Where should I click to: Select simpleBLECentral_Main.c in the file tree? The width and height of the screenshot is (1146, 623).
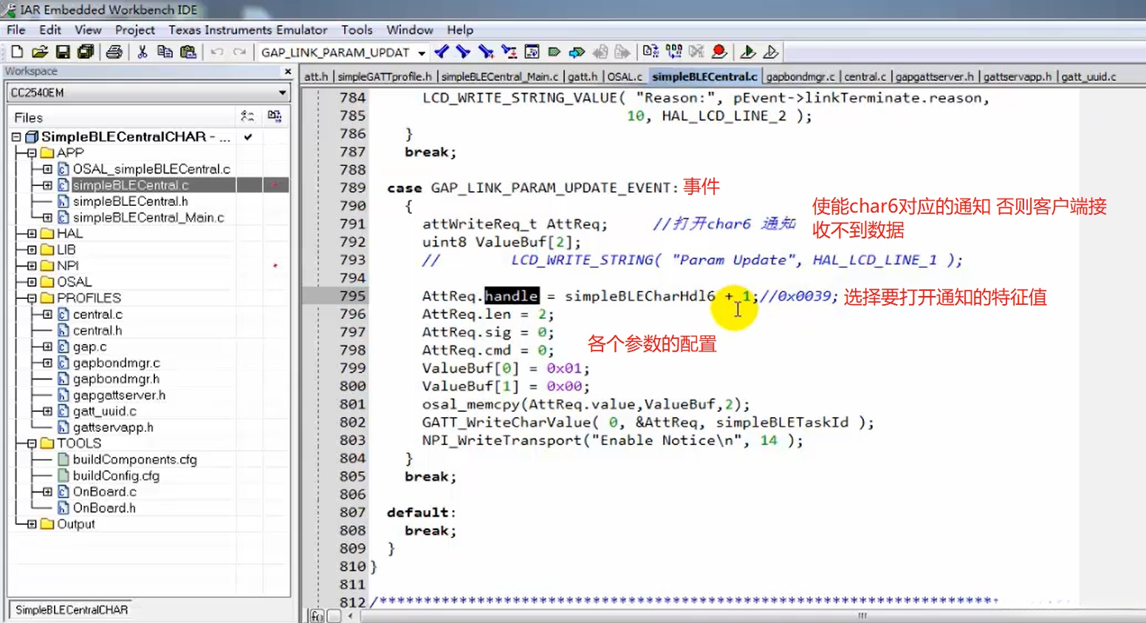[148, 218]
